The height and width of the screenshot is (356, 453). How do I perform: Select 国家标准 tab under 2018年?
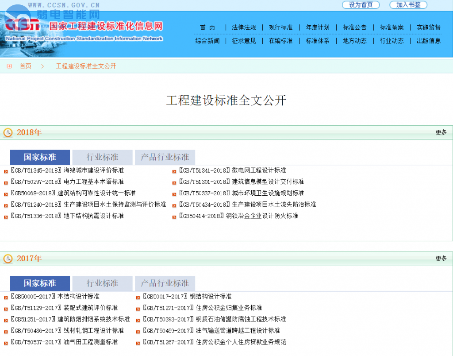(x=40, y=157)
